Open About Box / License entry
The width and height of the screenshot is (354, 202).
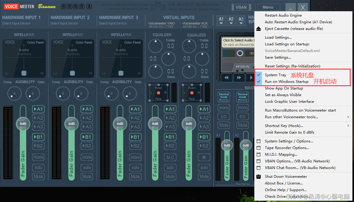[x=284, y=183]
